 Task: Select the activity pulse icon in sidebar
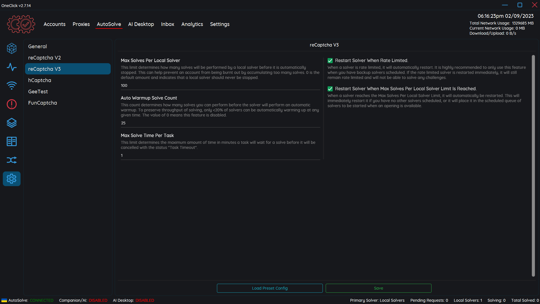coord(12,67)
